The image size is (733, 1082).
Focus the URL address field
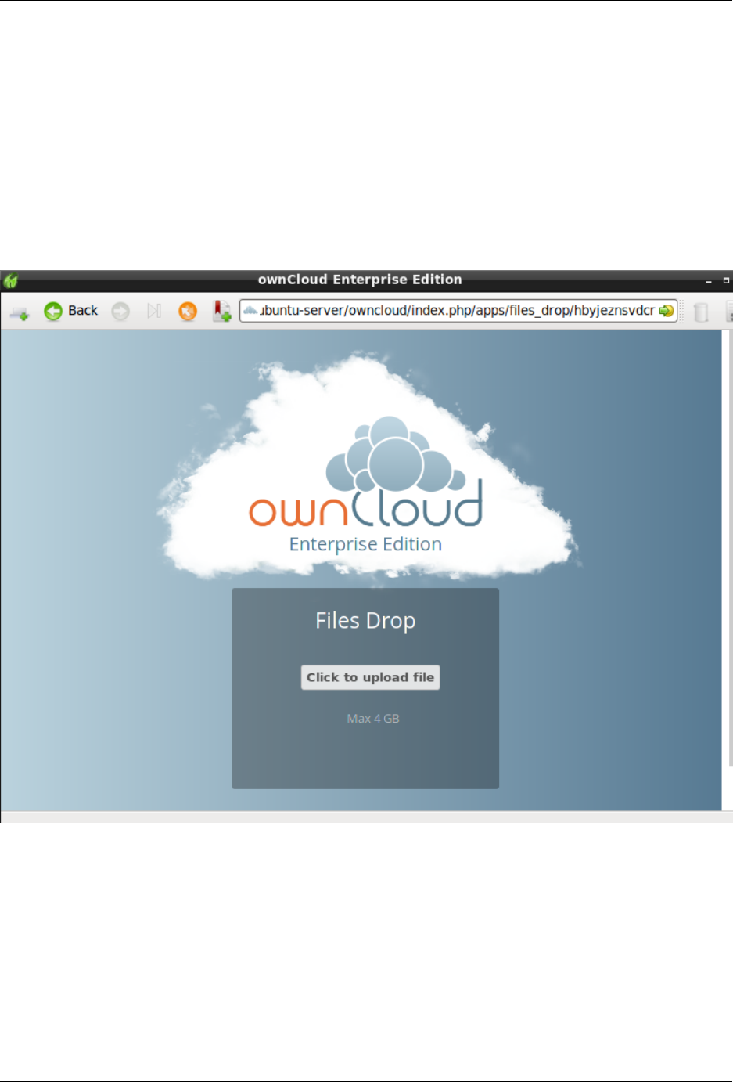point(458,311)
